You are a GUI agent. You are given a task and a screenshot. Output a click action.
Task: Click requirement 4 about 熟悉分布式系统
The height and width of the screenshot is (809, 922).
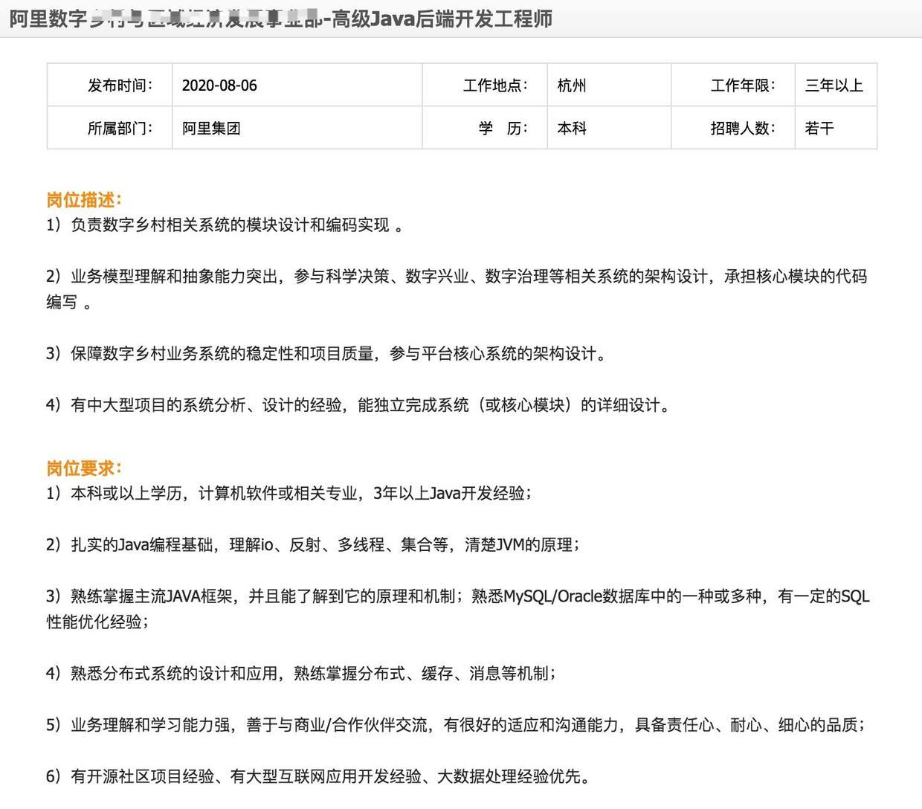(x=301, y=674)
